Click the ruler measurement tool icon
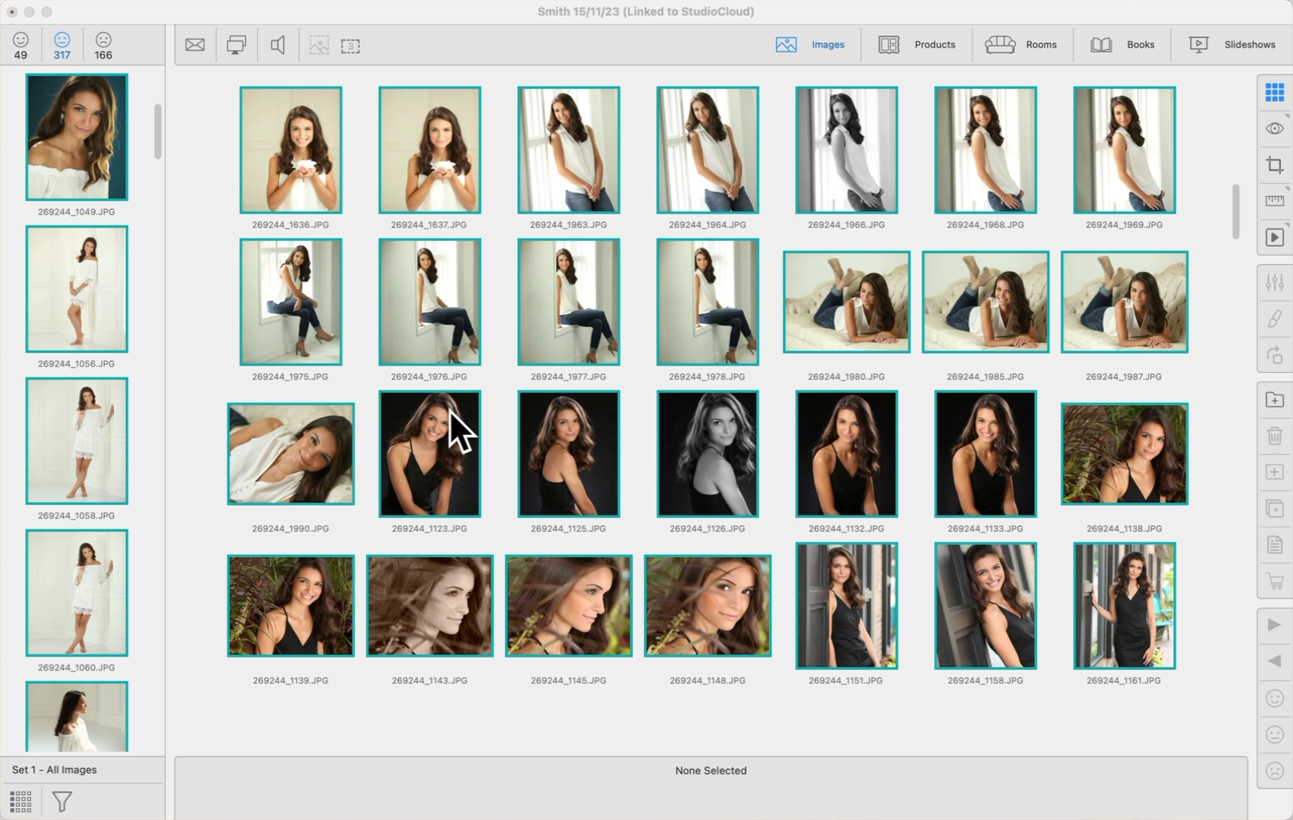Screen dimensions: 1293x820 point(1274,201)
